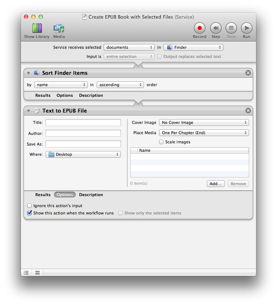The width and height of the screenshot is (277, 305).
Task: Switch to the EPUB action Description tab
Action: click(91, 195)
